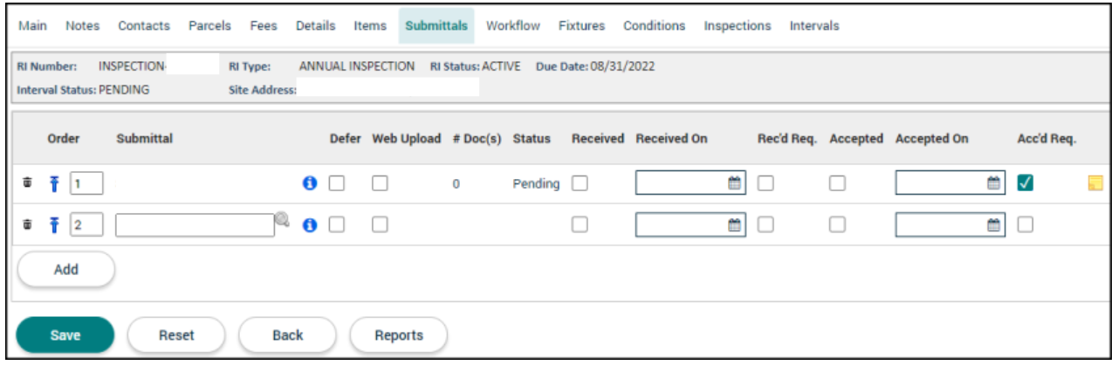
Task: Switch to the Main tab
Action: click(32, 26)
